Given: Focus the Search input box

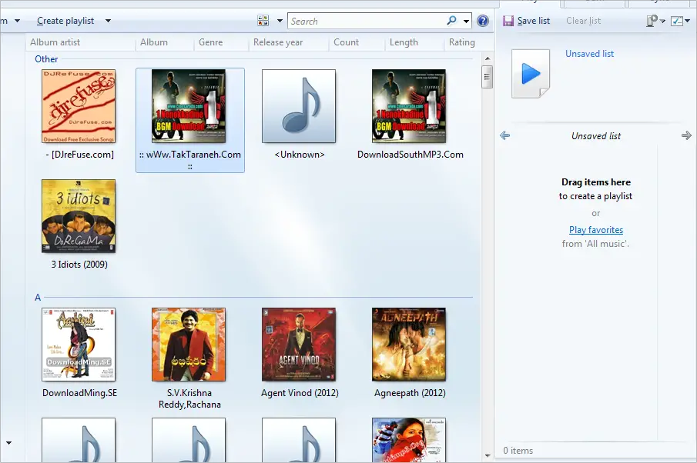Looking at the screenshot, I should click(x=367, y=21).
